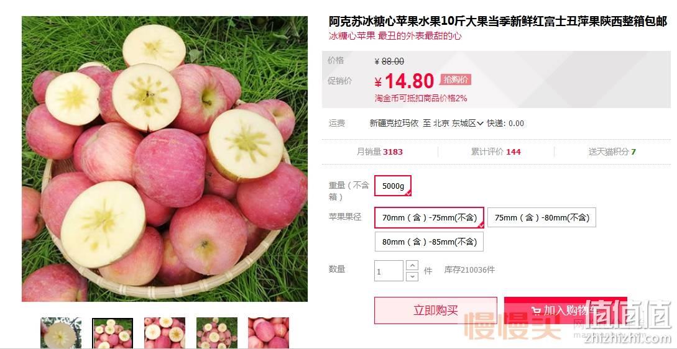Expand the 北京 东城区 shipping destination dropdown
Viewport: 677px width, 349px height.
(458, 124)
